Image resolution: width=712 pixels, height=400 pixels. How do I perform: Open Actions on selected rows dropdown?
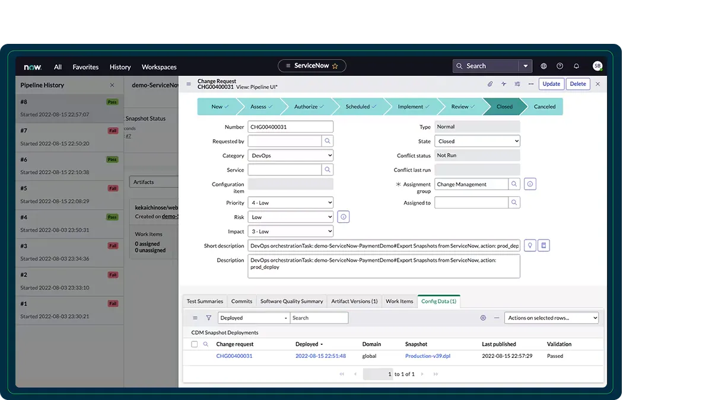click(551, 318)
